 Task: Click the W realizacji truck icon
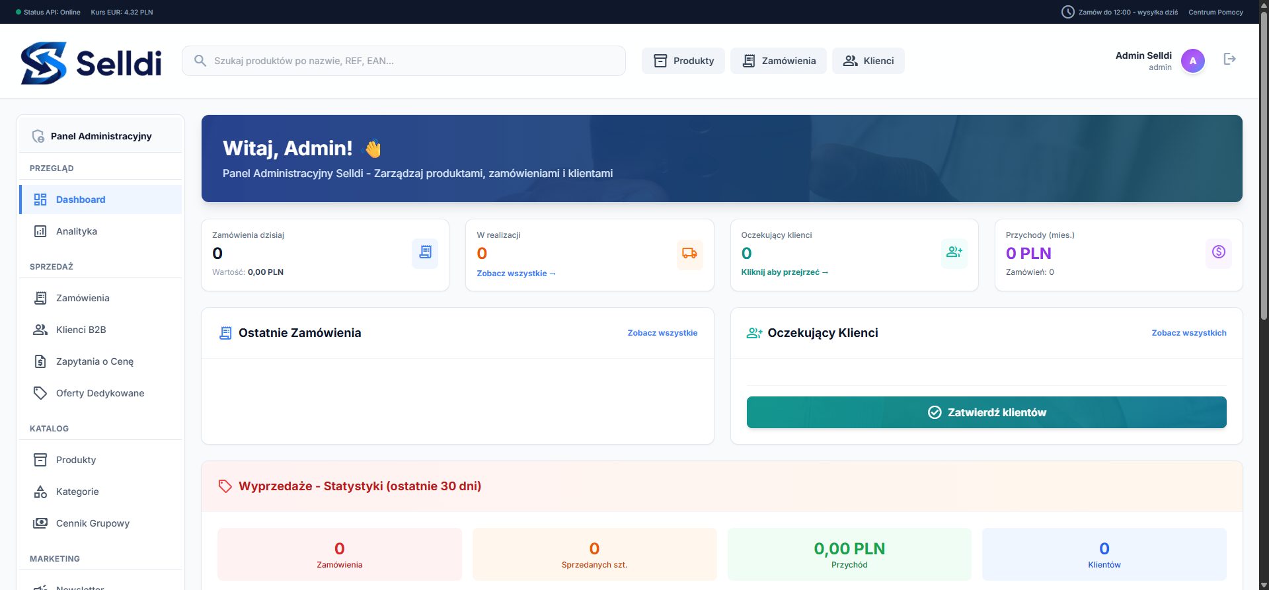[689, 254]
